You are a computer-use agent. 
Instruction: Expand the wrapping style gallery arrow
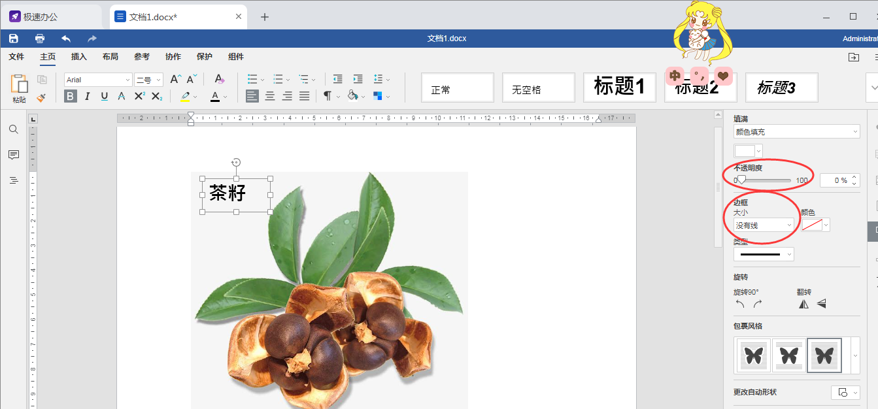[x=855, y=355]
